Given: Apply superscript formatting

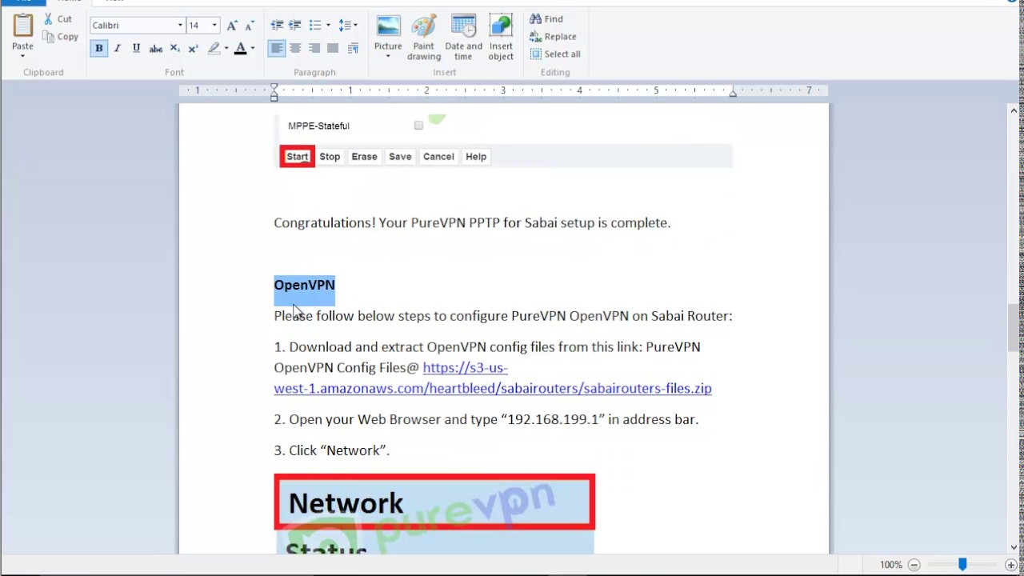Looking at the screenshot, I should (193, 49).
